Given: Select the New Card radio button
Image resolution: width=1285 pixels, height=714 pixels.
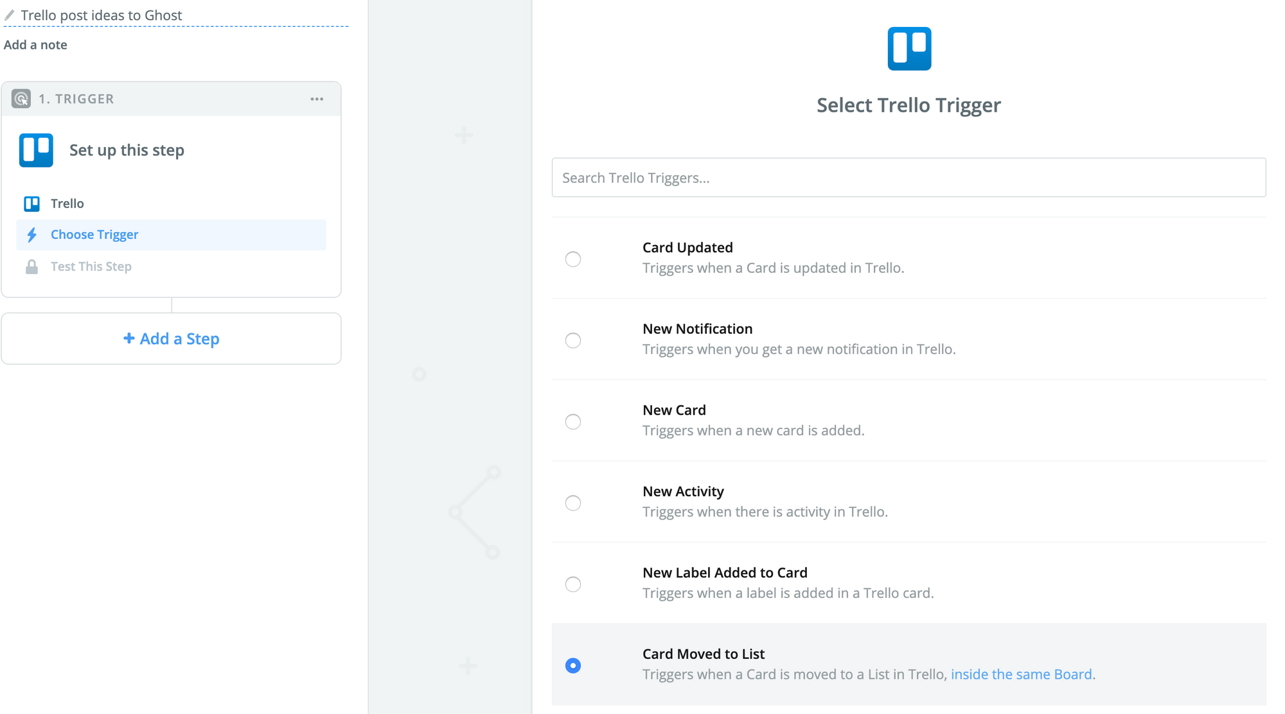Looking at the screenshot, I should point(573,422).
